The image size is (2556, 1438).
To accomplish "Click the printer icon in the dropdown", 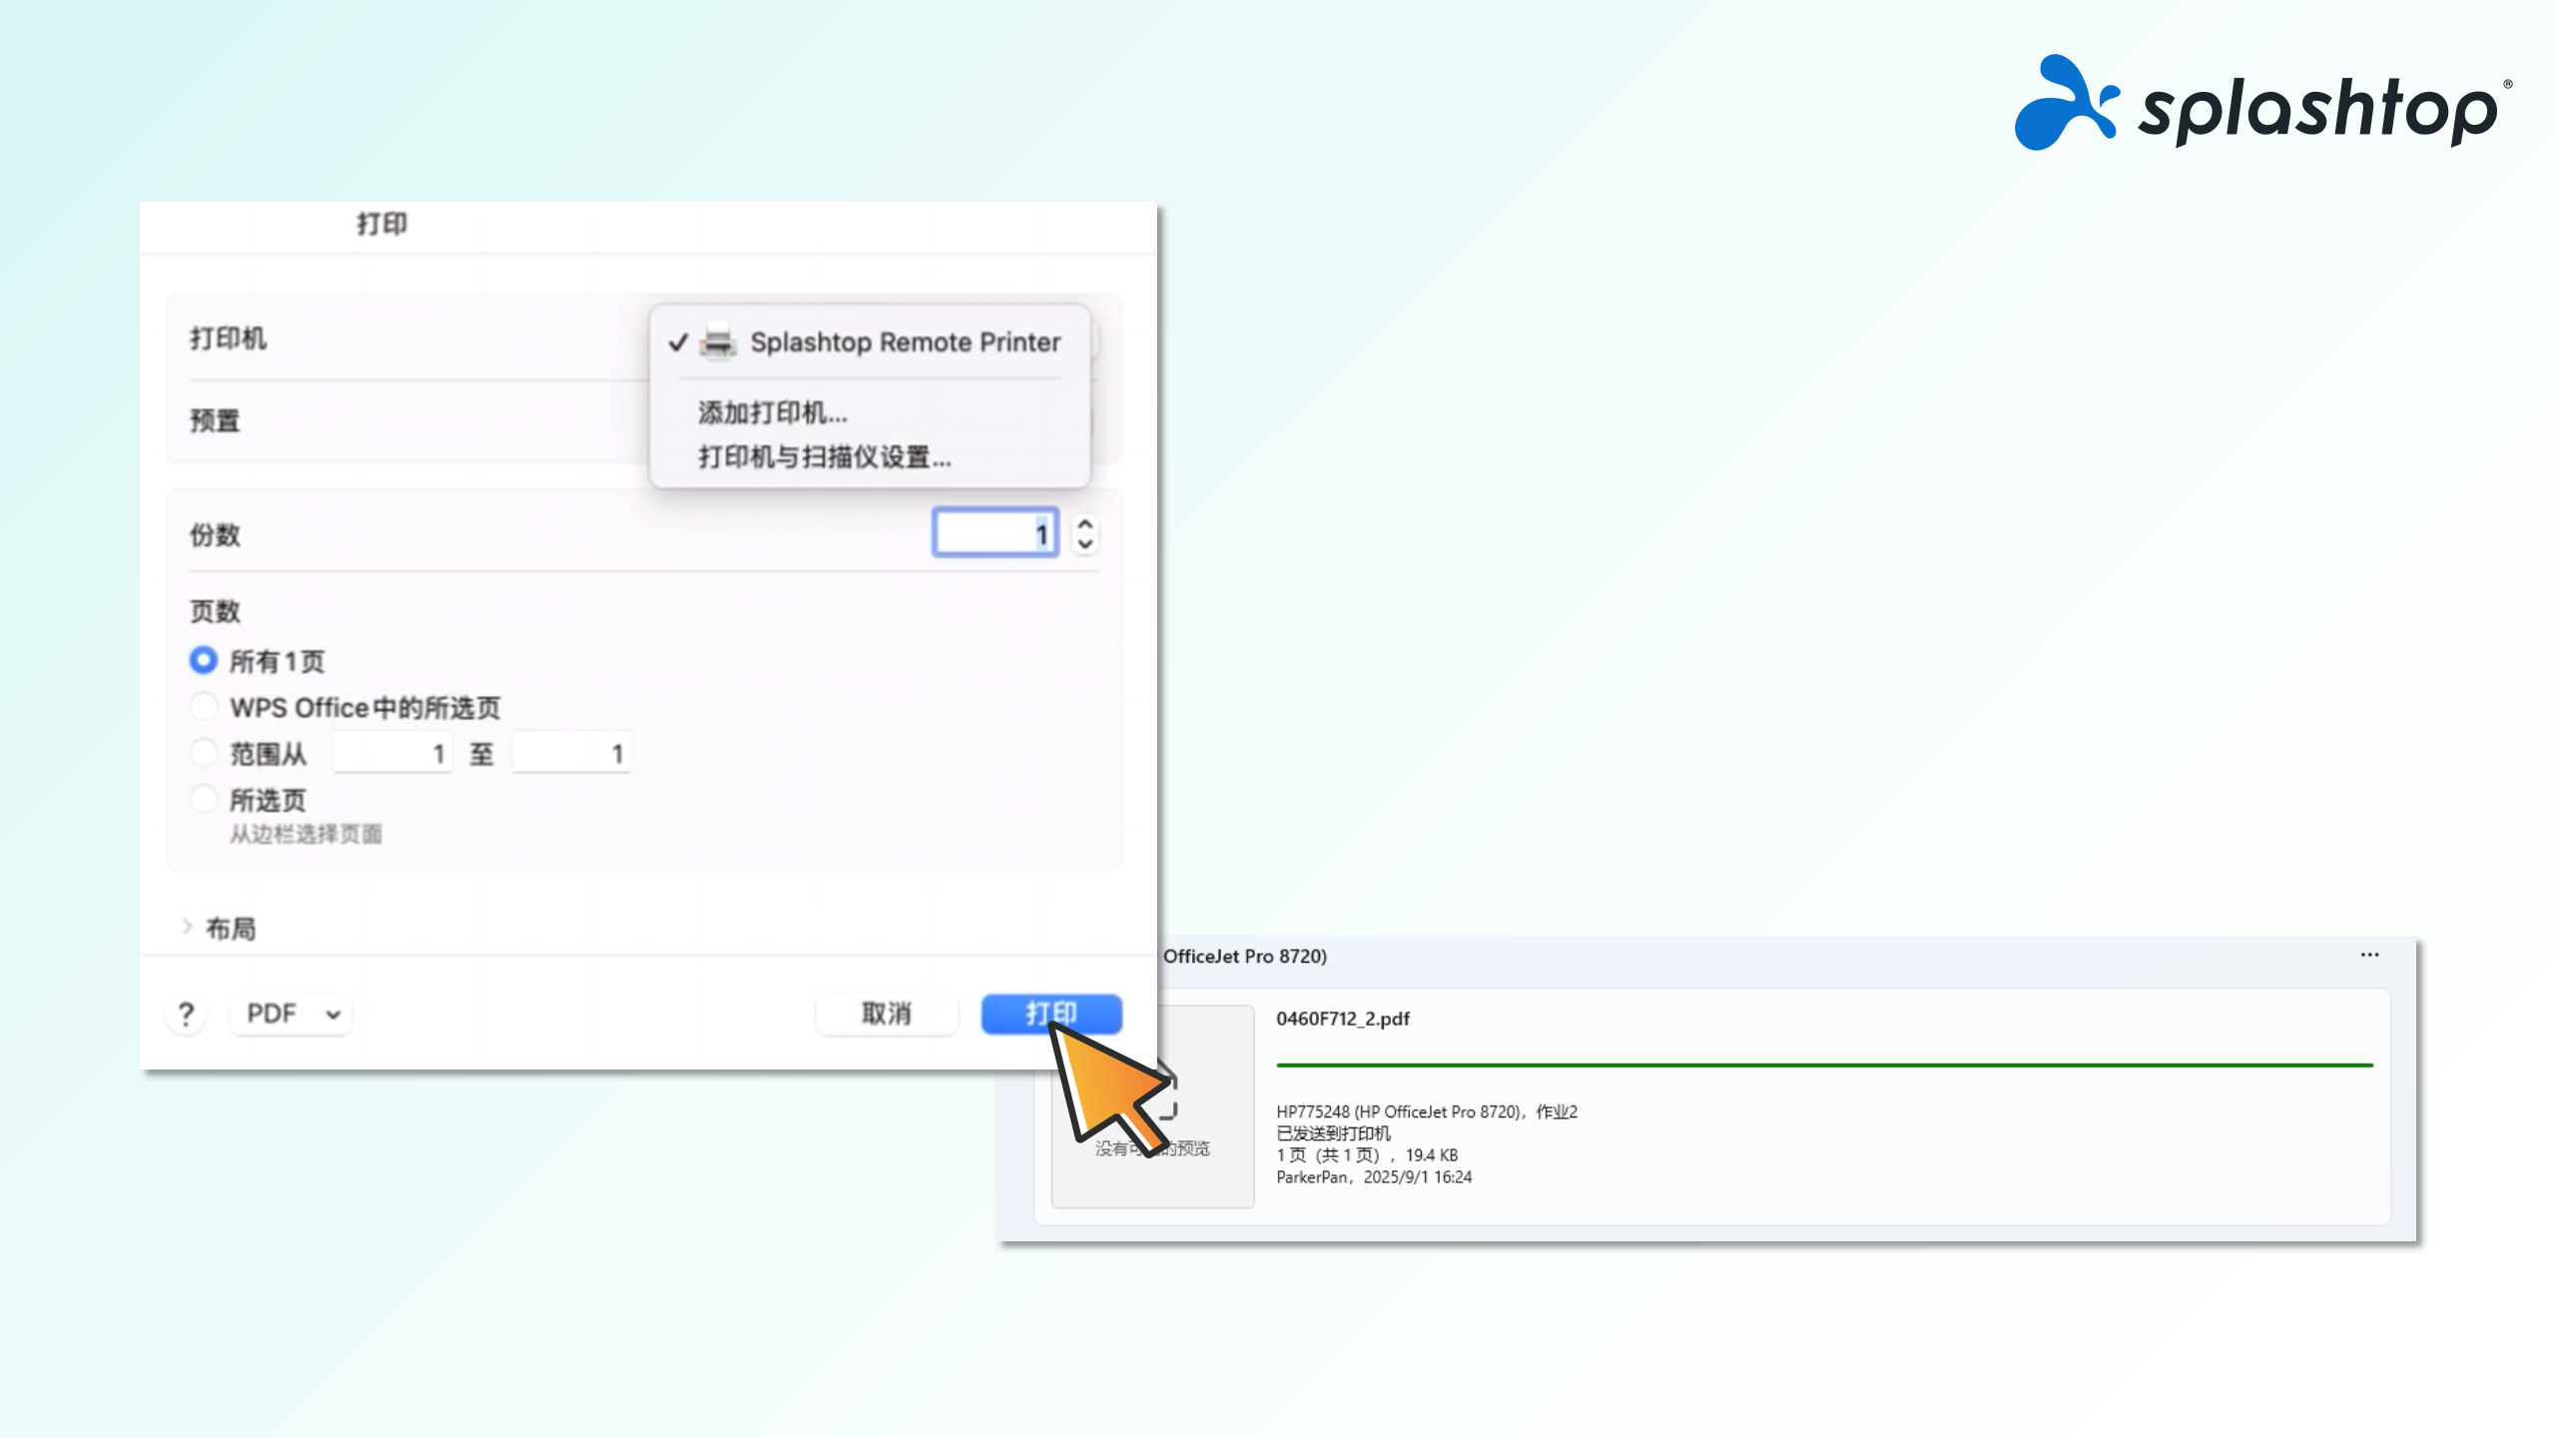I will [x=718, y=343].
